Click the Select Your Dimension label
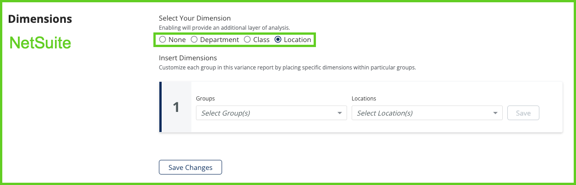576x185 pixels. point(195,18)
